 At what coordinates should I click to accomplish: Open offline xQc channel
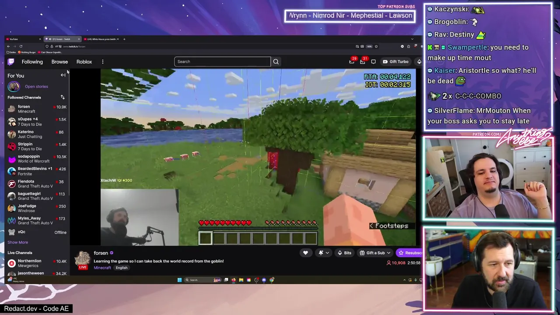point(37,232)
